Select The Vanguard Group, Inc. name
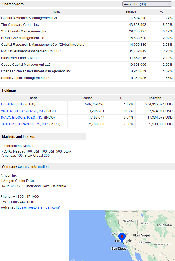This screenshot has height=261, width=175. point(20,25)
